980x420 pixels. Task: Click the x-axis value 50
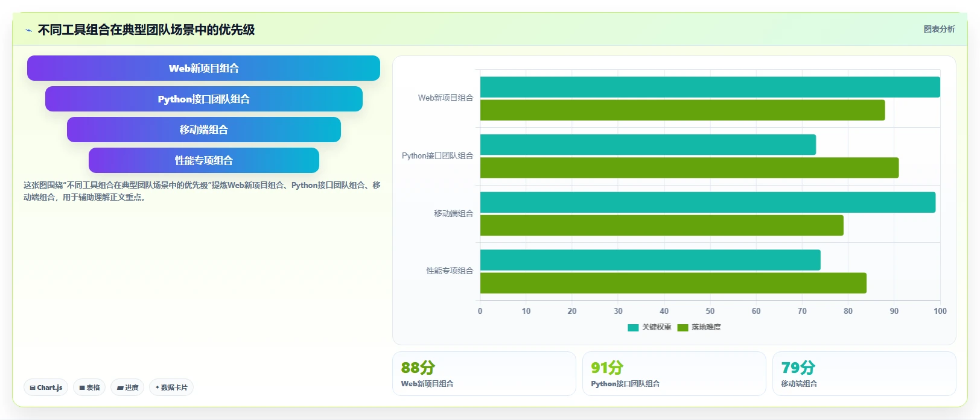click(710, 311)
